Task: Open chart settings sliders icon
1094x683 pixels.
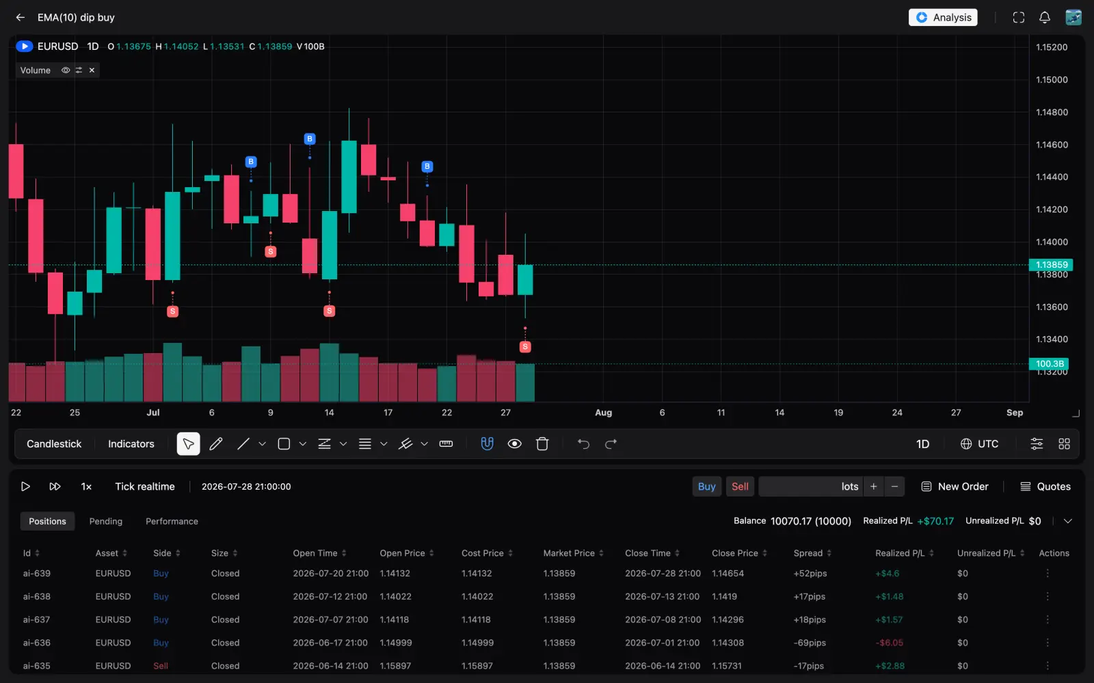Action: tap(1037, 444)
